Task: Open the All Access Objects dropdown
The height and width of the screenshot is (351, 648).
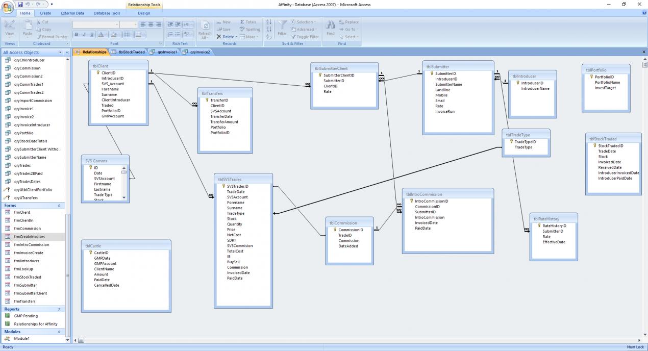Action: point(61,53)
